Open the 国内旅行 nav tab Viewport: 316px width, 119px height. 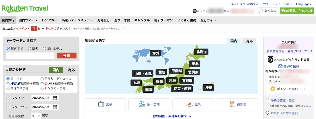coord(8,20)
